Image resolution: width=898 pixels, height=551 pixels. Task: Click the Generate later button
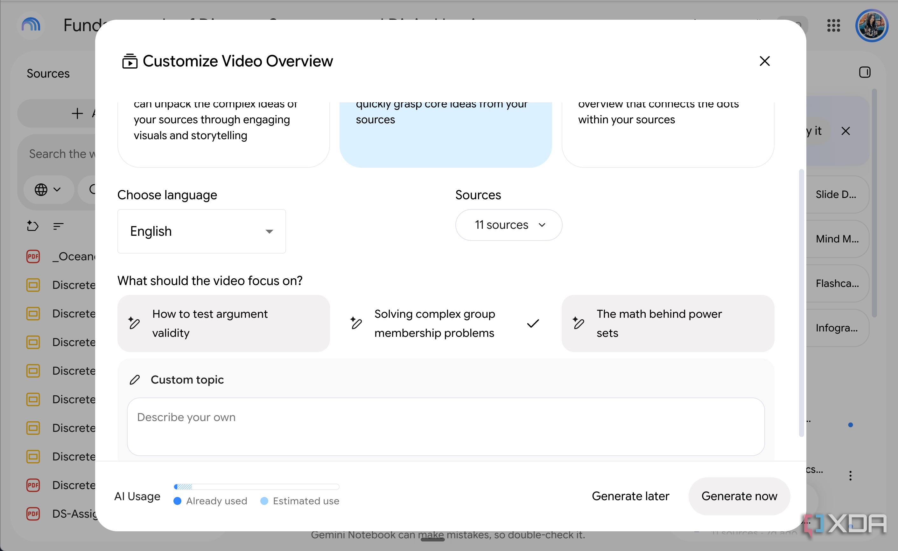(630, 496)
